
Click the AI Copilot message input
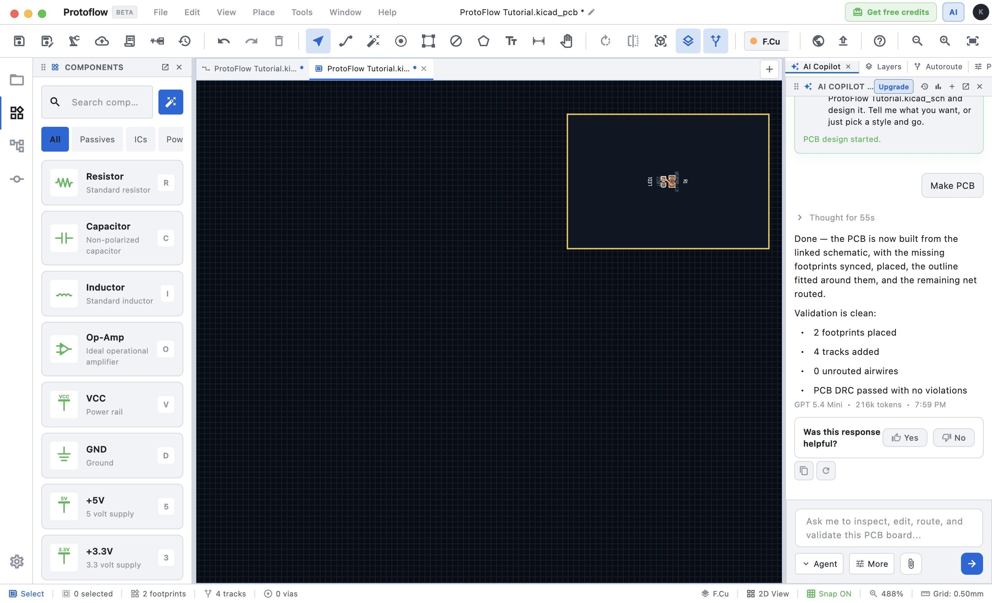point(889,528)
